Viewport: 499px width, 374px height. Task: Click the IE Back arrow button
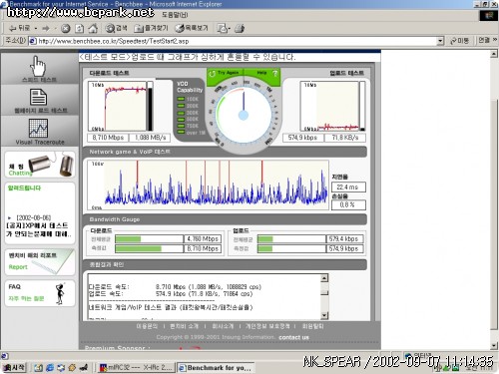pos(19,28)
